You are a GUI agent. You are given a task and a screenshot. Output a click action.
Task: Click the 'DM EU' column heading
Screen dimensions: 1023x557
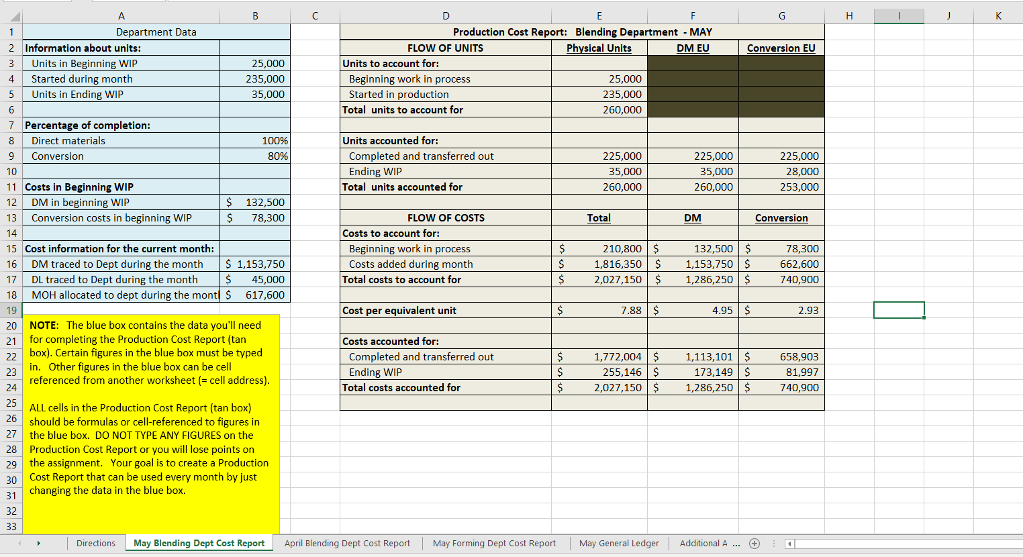point(693,48)
